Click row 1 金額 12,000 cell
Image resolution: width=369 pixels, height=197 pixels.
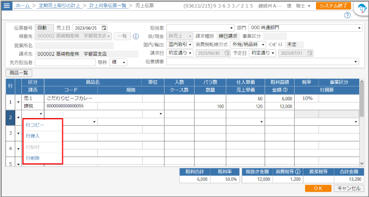coord(279,106)
